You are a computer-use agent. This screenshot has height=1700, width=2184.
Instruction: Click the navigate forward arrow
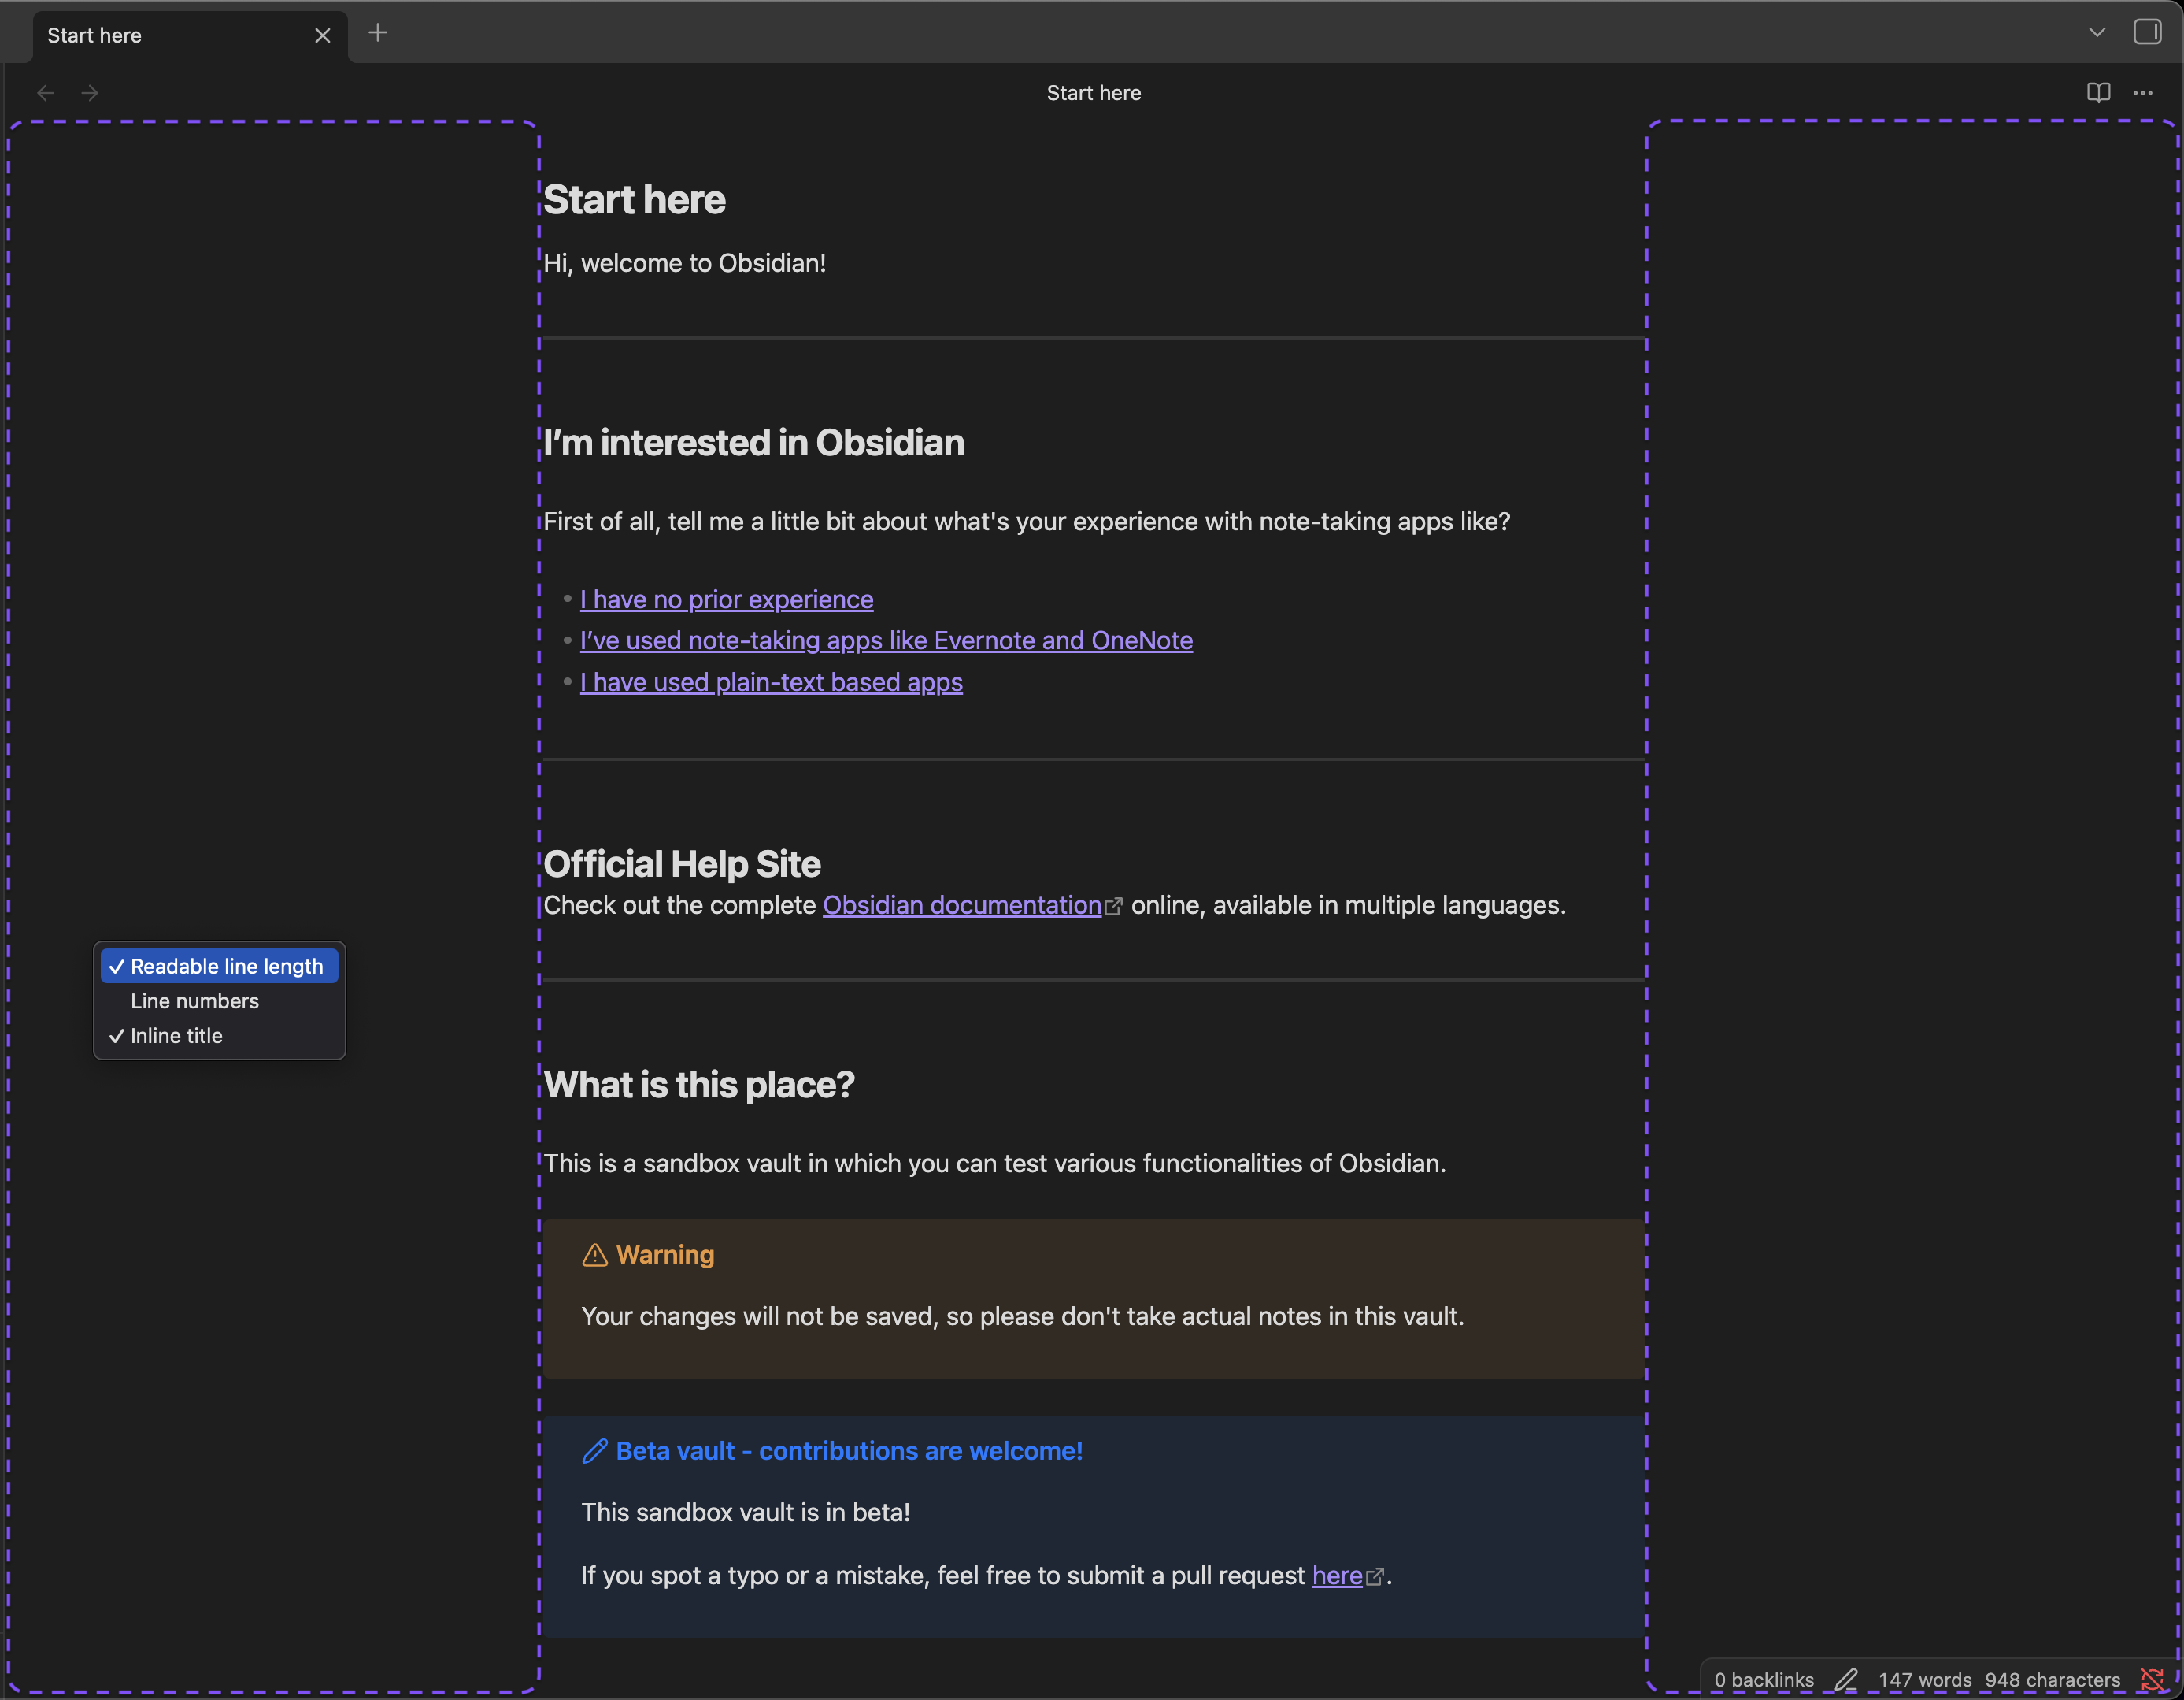click(90, 93)
